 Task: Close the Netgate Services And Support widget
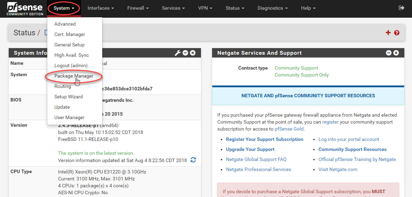tap(396, 53)
